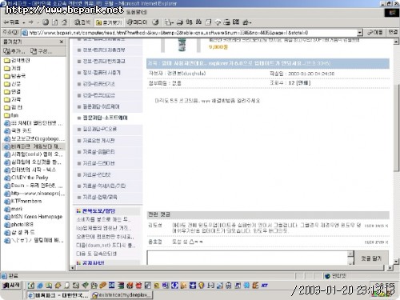400x300 pixels.
Task: Click the comment submit button (댓글 달기)
Action: coord(371,258)
